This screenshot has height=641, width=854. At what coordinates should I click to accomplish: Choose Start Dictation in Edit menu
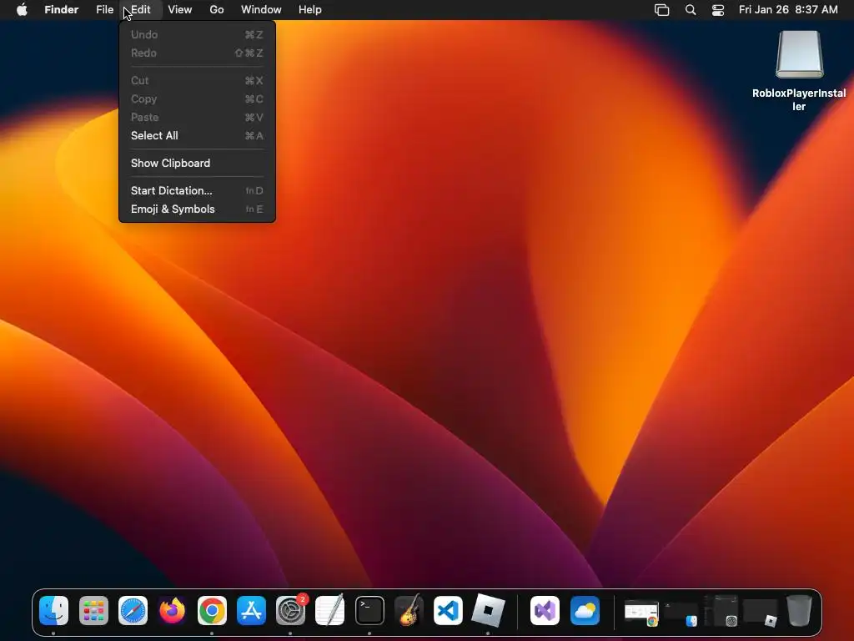(x=197, y=191)
